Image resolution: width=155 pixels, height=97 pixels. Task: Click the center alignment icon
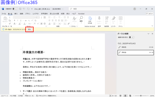(x=53, y=20)
